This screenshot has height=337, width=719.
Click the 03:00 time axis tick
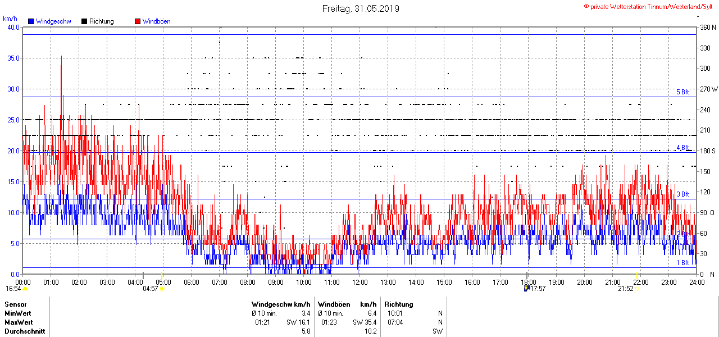click(x=107, y=282)
